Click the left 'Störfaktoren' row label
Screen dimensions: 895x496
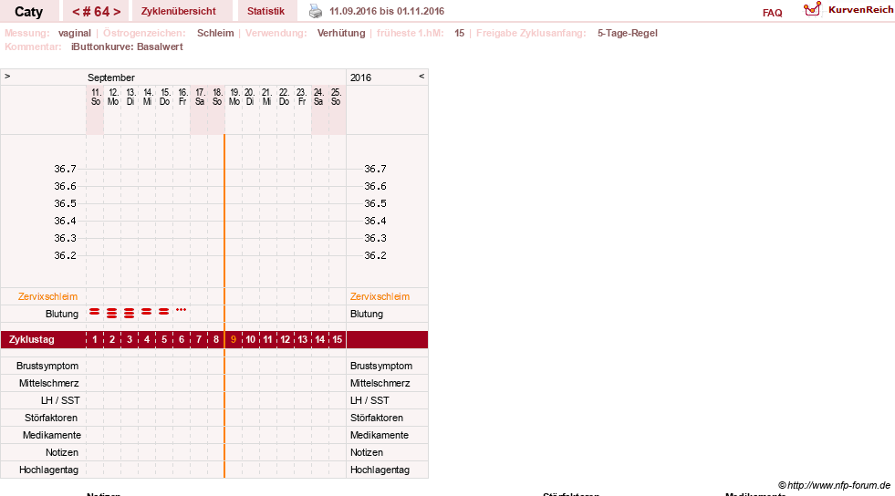pos(51,418)
